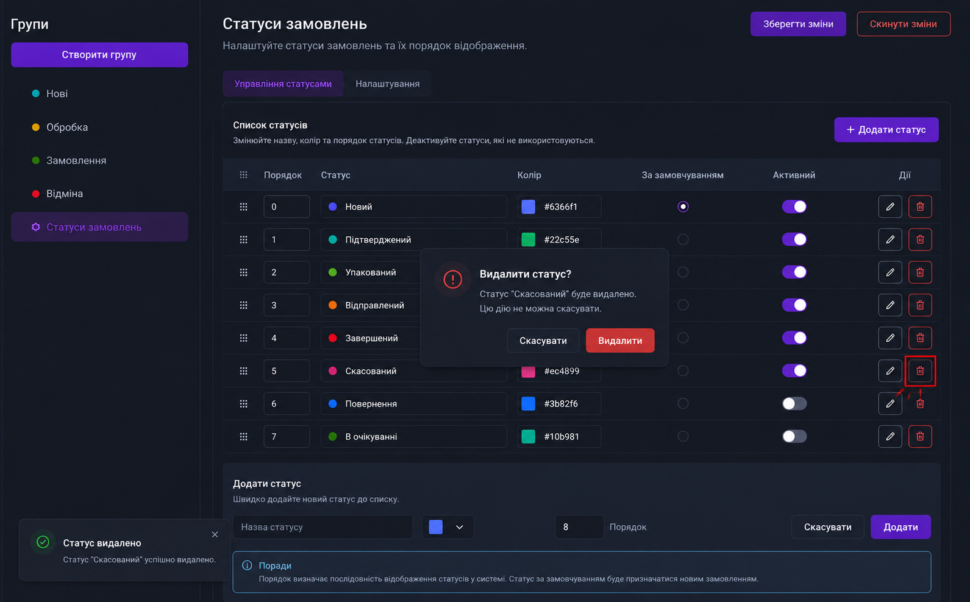
Task: Open the color dropdown in Додати статус
Action: pos(448,527)
